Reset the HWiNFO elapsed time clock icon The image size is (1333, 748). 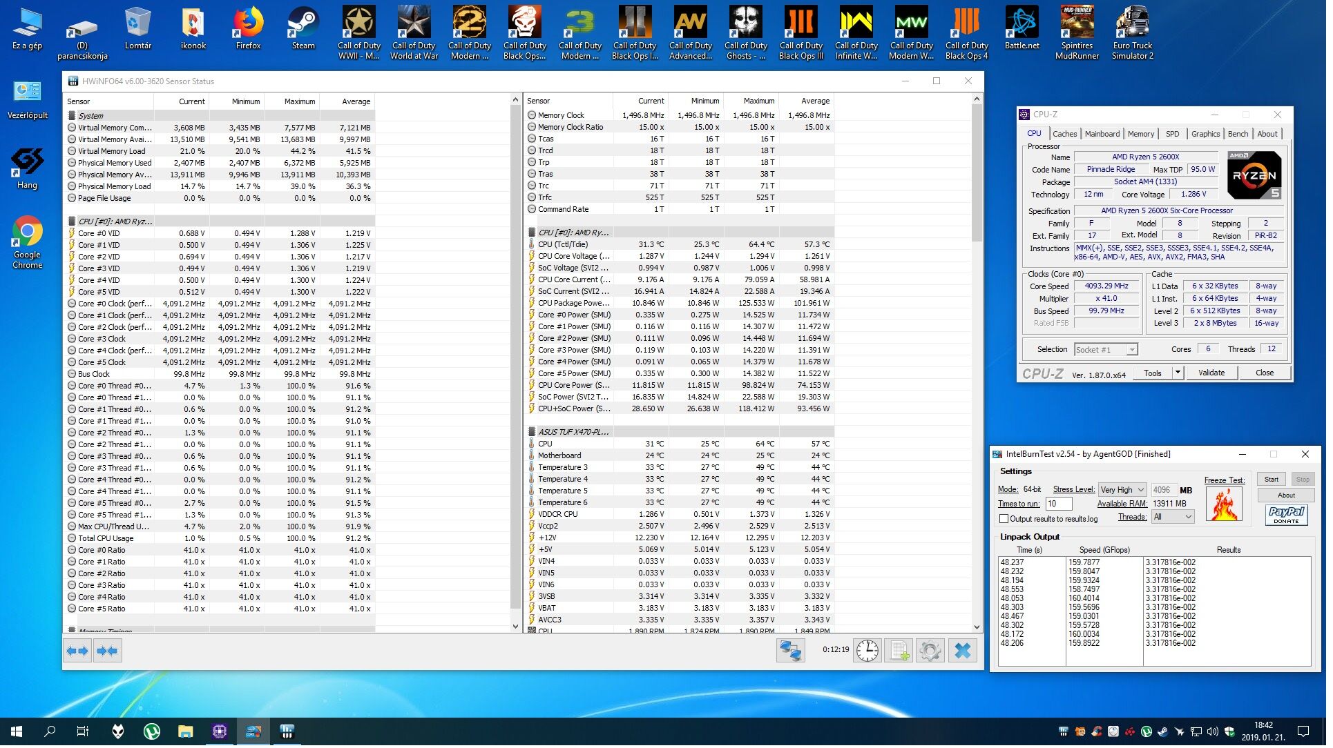pos(871,653)
